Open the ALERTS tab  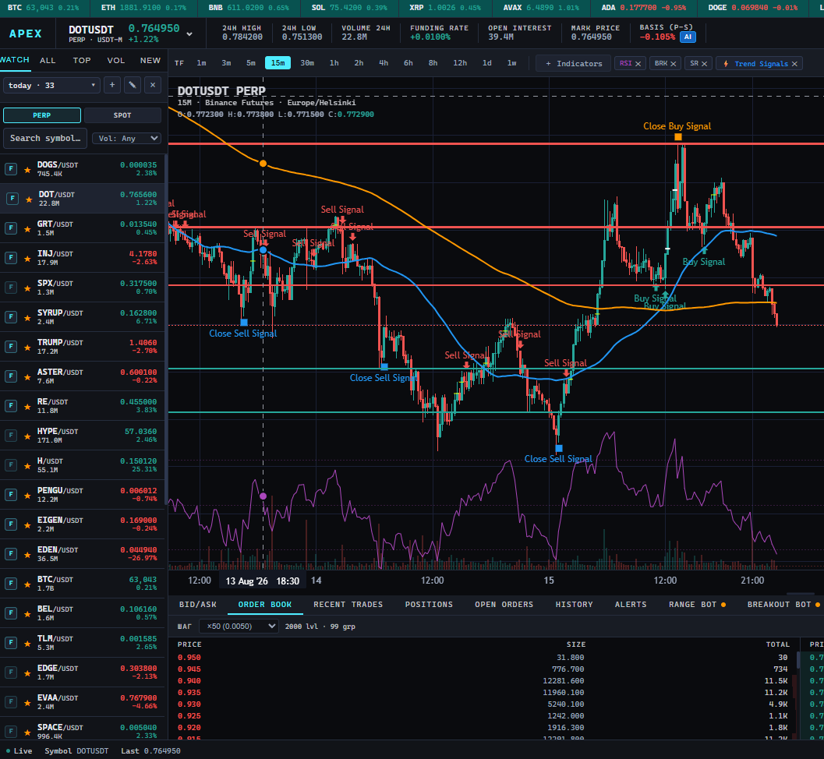pos(631,605)
